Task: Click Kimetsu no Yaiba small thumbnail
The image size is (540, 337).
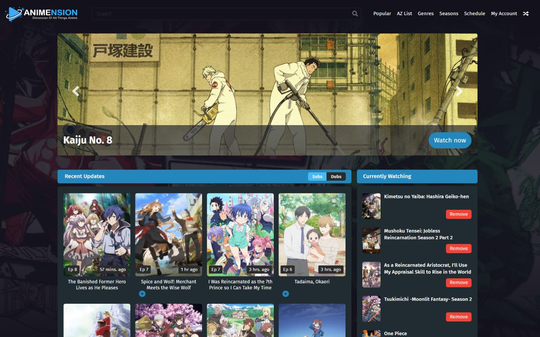Action: tap(371, 206)
